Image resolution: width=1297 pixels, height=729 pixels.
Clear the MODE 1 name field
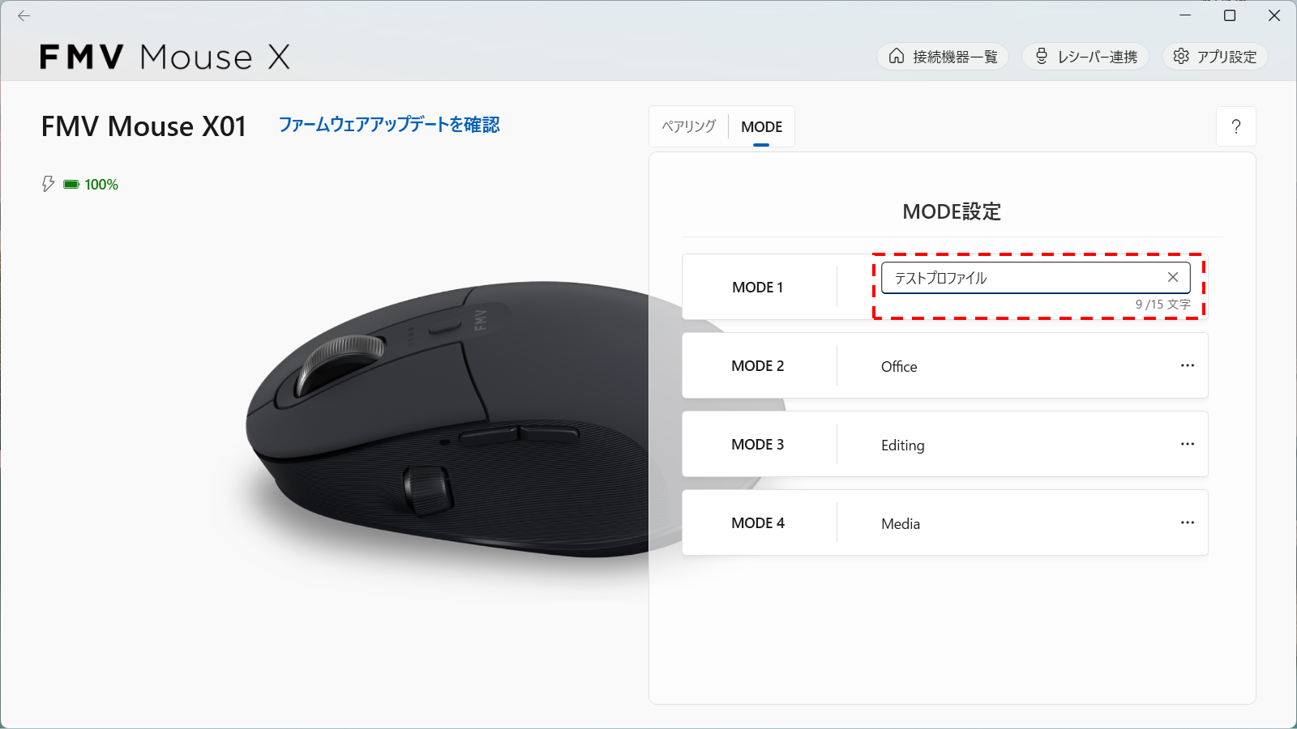1173,277
